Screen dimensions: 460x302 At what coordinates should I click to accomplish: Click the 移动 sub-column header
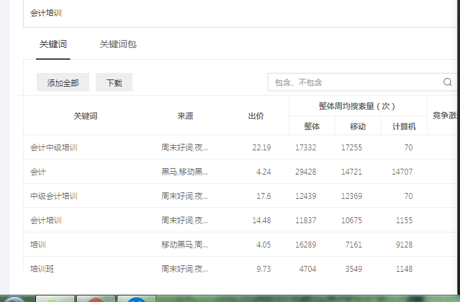[x=358, y=127]
